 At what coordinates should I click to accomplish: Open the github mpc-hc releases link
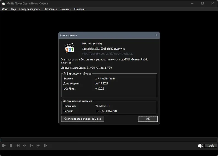107,53
